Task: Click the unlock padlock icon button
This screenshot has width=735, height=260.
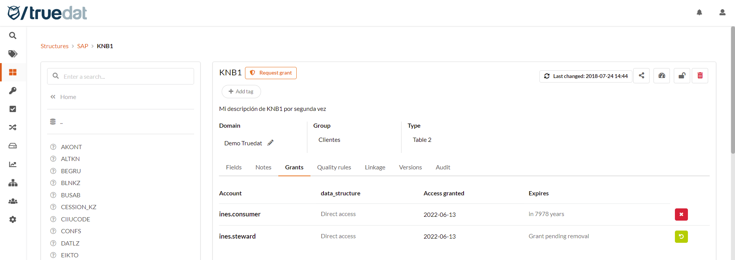Action: pos(682,76)
